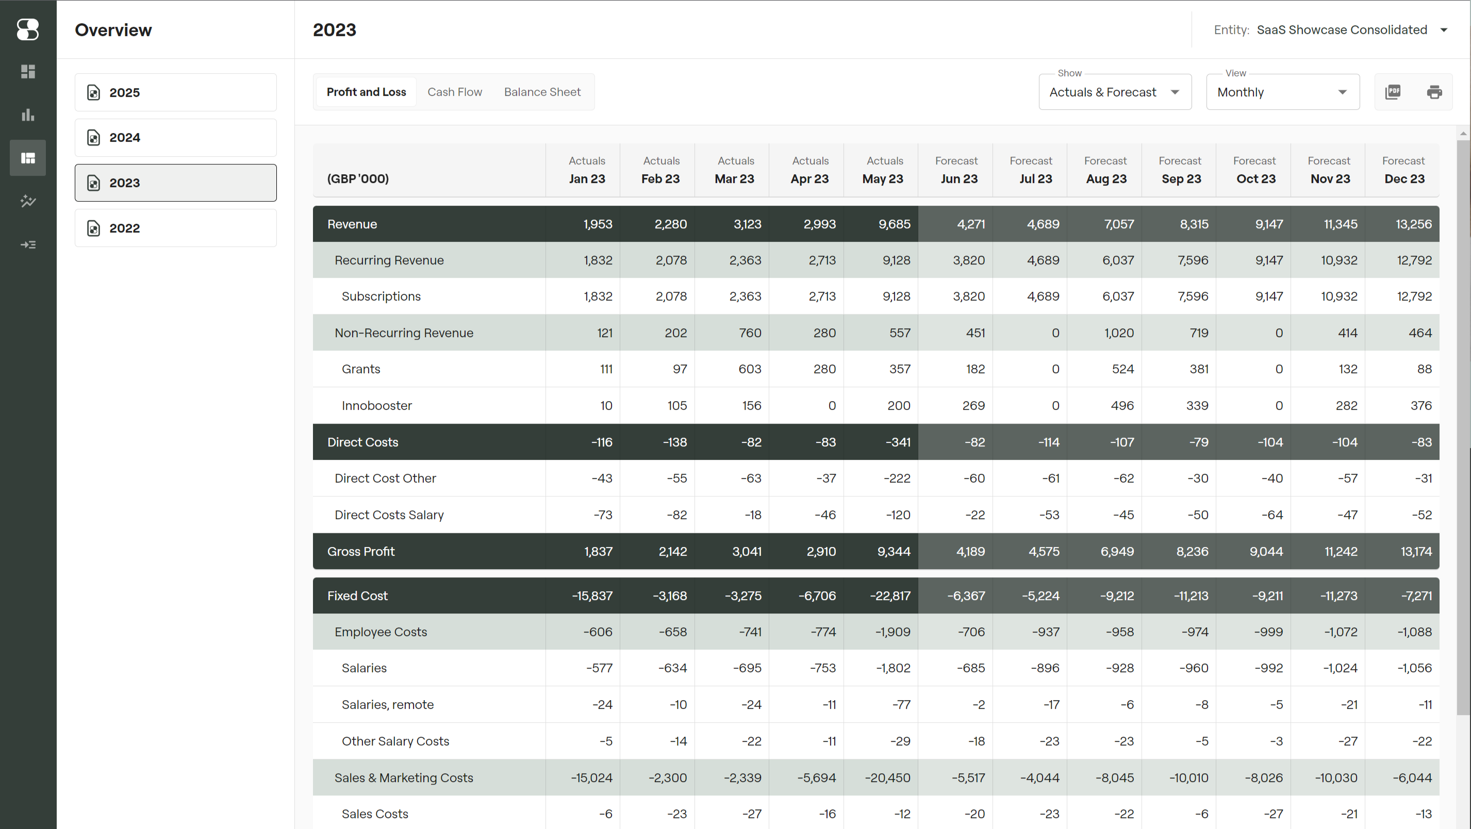Click the report icon beside 2022
1471x829 pixels.
coord(94,228)
